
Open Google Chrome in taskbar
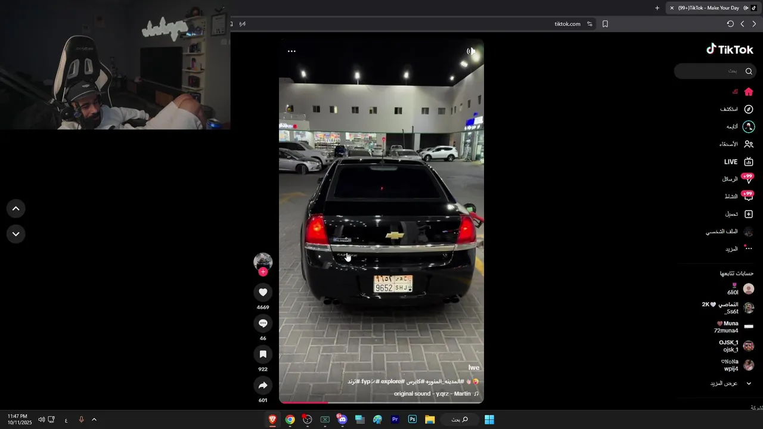(290, 419)
